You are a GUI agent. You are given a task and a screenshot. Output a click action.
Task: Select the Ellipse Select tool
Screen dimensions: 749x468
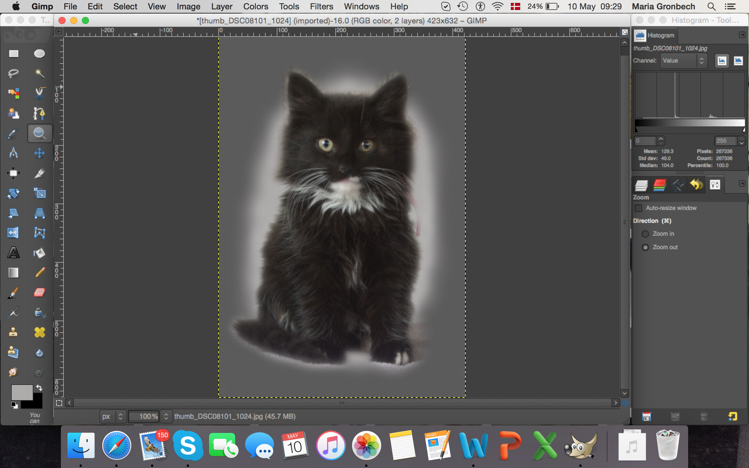coord(39,54)
